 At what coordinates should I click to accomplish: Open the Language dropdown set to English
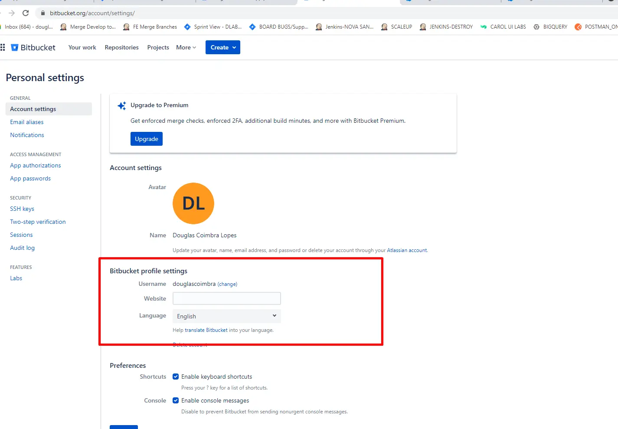coord(227,316)
